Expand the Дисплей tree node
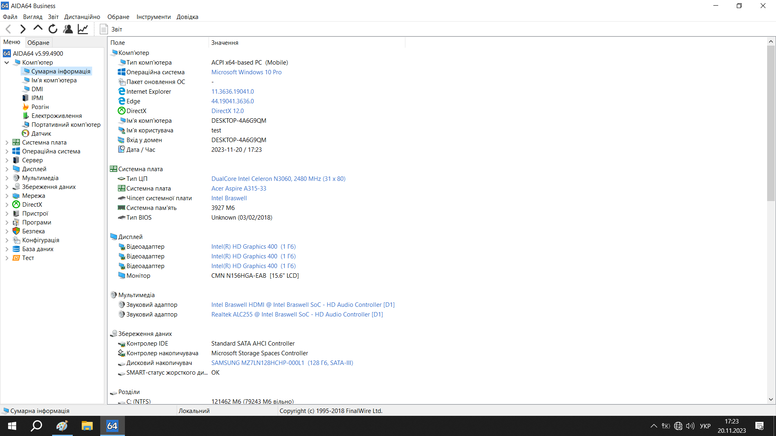Screen dimensions: 776x436 coord(7,169)
